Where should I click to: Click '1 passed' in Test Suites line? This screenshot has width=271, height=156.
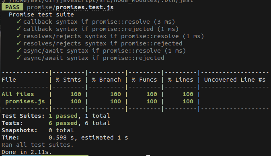click(x=63, y=116)
